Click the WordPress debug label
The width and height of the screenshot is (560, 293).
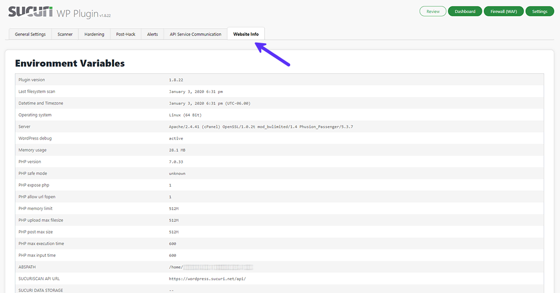pyautogui.click(x=34, y=138)
